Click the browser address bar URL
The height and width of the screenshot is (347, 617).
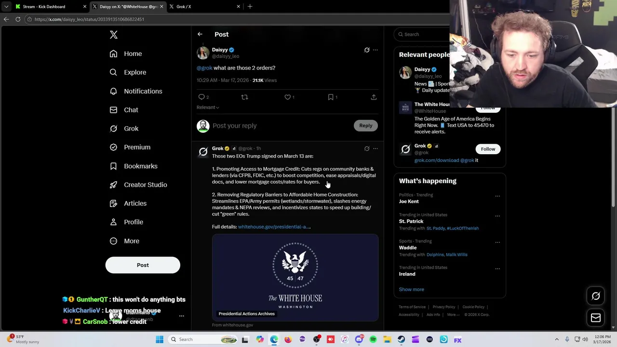click(89, 19)
